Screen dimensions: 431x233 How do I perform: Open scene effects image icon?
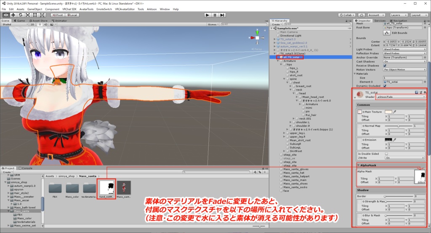[52, 24]
